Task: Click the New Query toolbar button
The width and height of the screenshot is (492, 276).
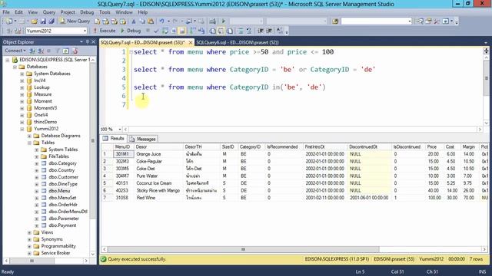Action: 75,21
